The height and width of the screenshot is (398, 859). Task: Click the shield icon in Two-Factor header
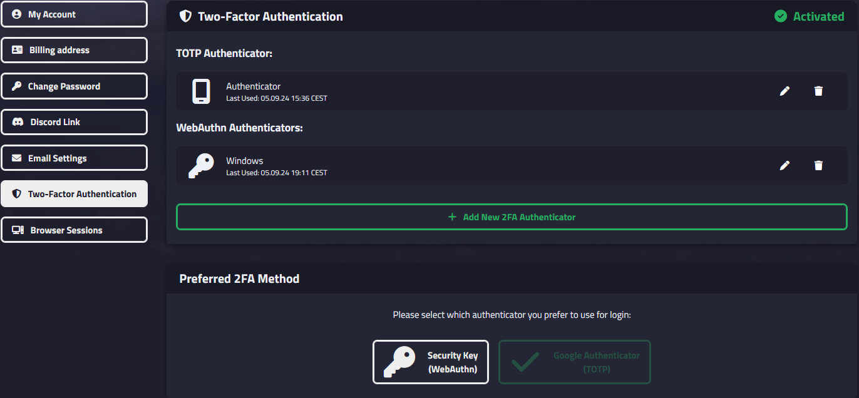click(x=185, y=16)
